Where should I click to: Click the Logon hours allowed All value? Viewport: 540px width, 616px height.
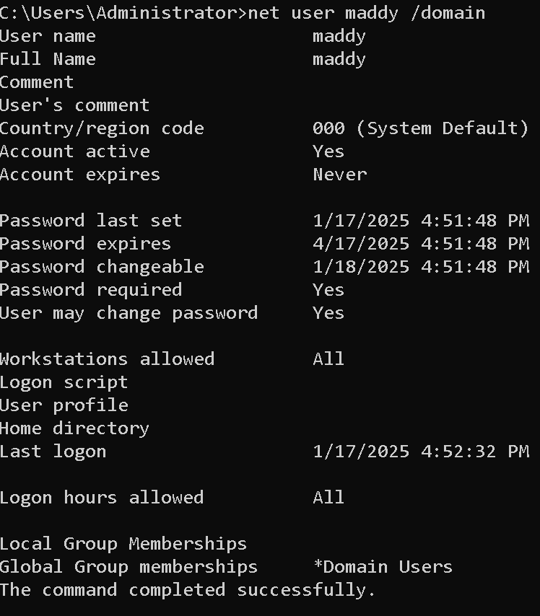click(328, 498)
